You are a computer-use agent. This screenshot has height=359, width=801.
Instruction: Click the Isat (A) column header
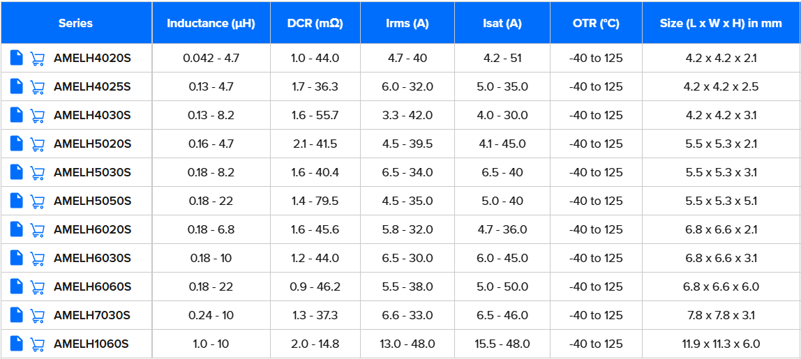502,23
